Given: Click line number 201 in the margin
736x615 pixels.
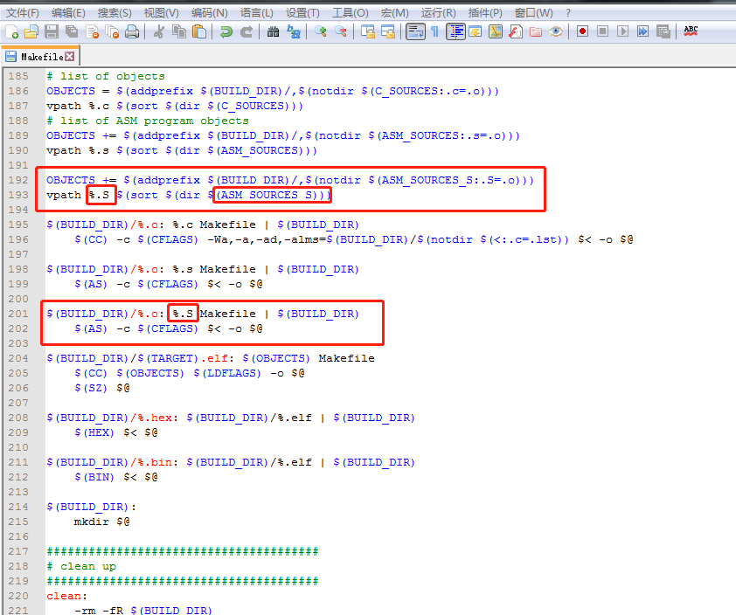Looking at the screenshot, I should pyautogui.click(x=18, y=314).
